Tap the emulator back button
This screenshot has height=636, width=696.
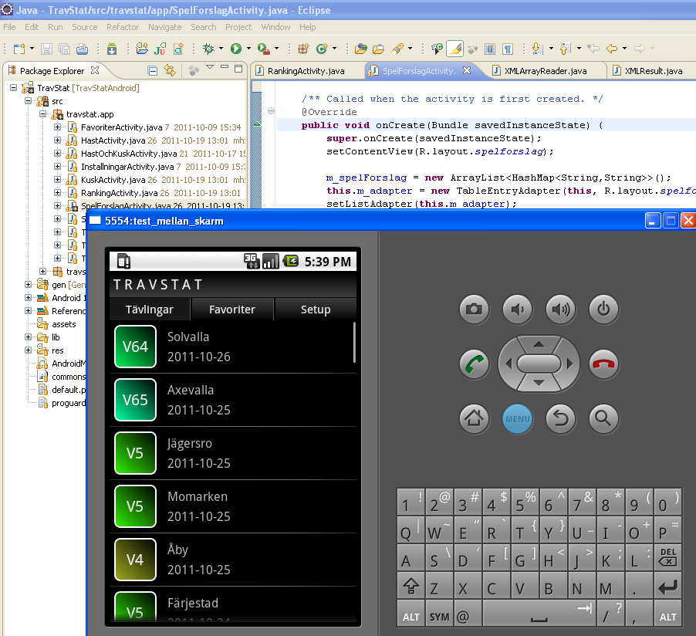561,418
